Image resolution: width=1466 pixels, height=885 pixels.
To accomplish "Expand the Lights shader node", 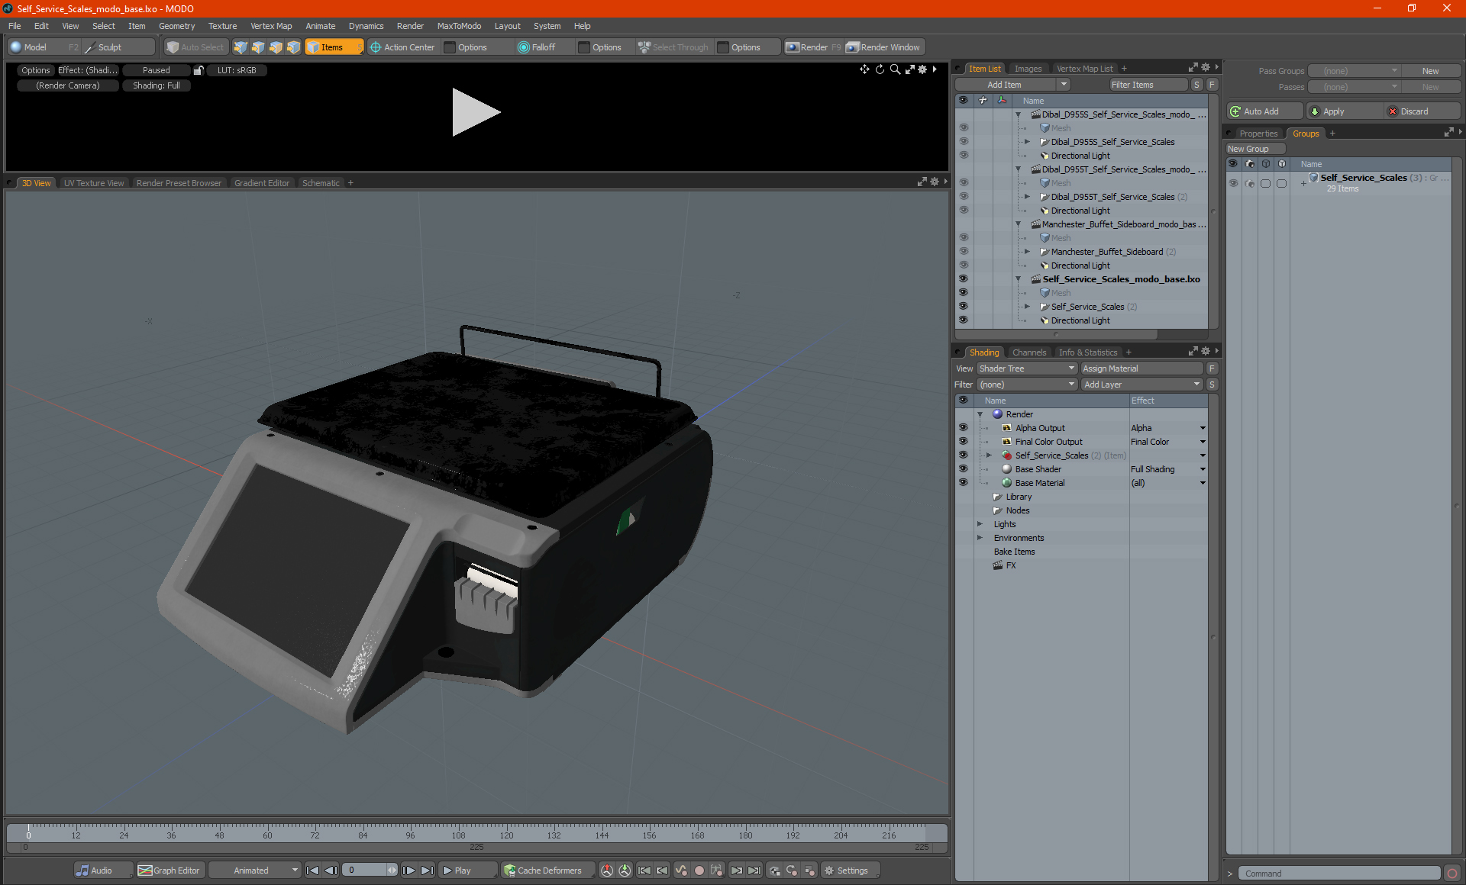I will [x=980, y=524].
